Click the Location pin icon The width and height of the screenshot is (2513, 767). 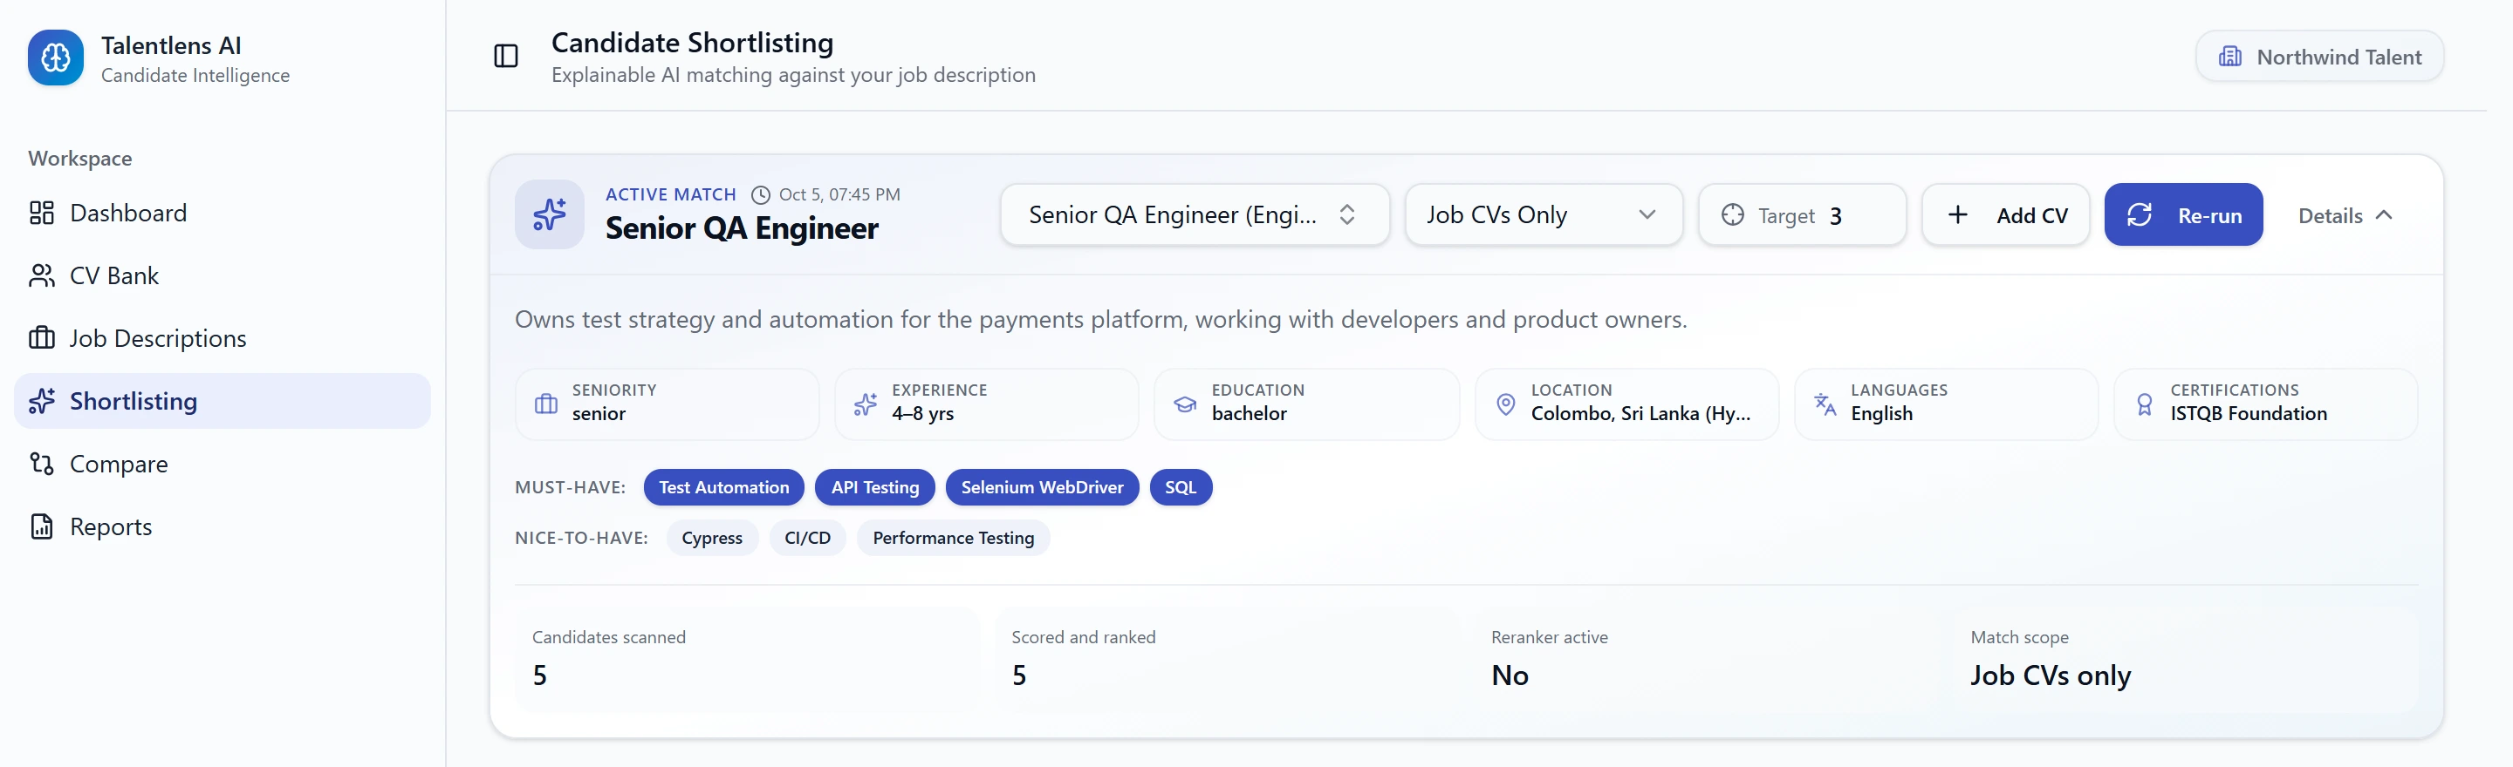coord(1505,404)
